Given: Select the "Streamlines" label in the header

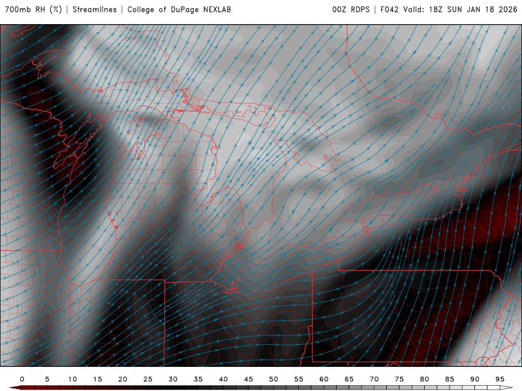Looking at the screenshot, I should 95,10.
